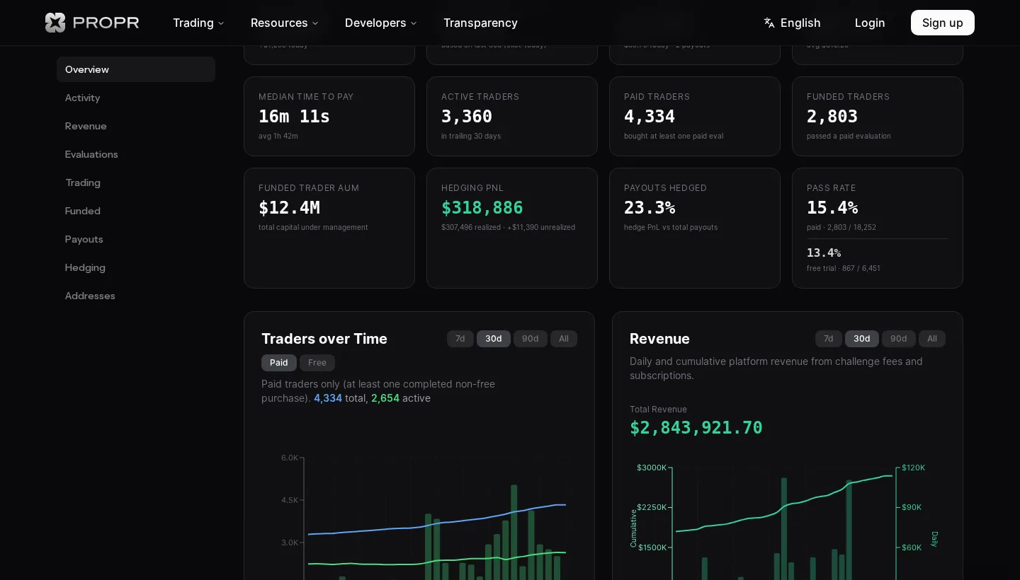Click the Sign up button
1020x580 pixels.
pyautogui.click(x=943, y=23)
